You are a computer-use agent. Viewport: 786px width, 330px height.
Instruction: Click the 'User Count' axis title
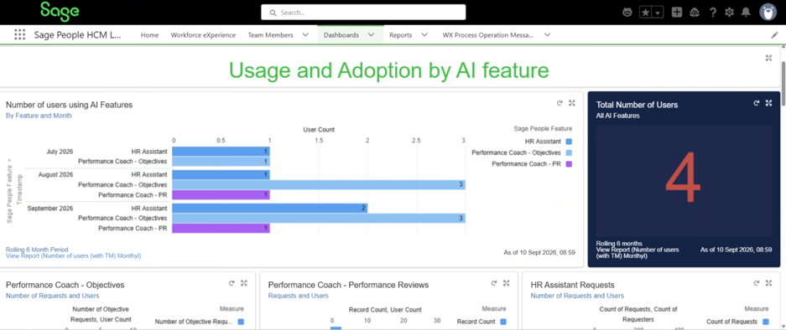tap(319, 130)
